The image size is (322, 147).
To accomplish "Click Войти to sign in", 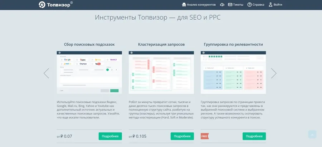I will [275, 5].
